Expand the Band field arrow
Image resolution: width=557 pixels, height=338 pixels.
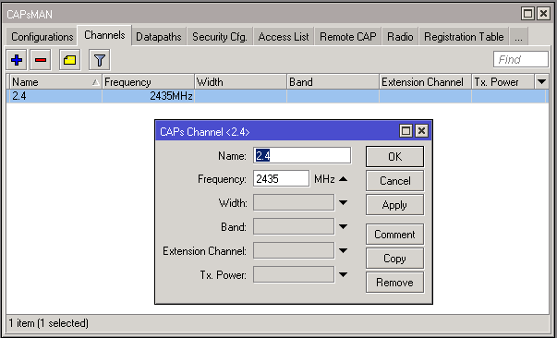[343, 226]
